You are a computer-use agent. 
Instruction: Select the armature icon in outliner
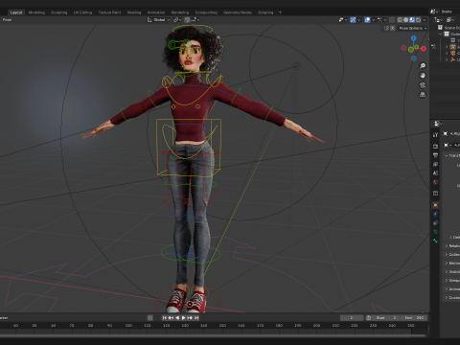point(452,47)
